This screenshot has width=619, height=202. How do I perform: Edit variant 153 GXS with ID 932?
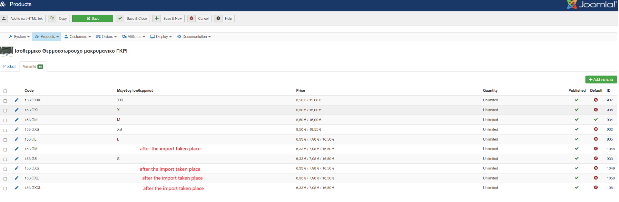17,129
